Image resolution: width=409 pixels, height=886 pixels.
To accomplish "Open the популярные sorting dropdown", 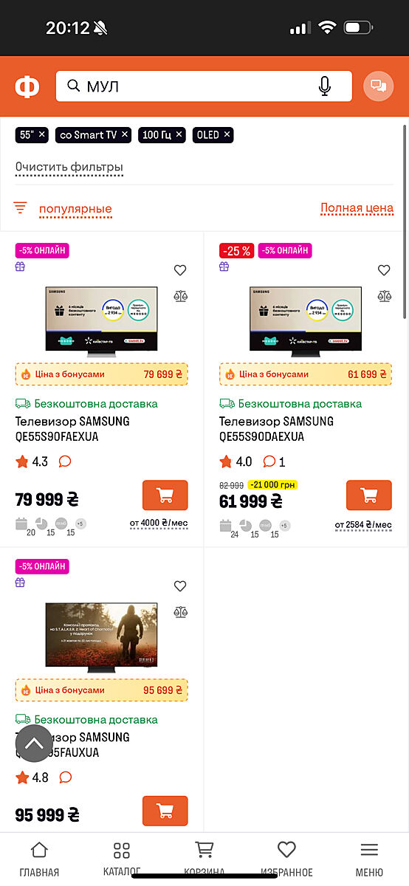I will (x=75, y=209).
